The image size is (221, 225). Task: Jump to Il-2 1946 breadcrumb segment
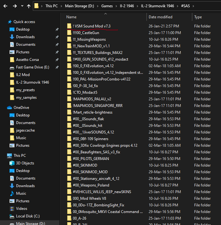[127, 6]
